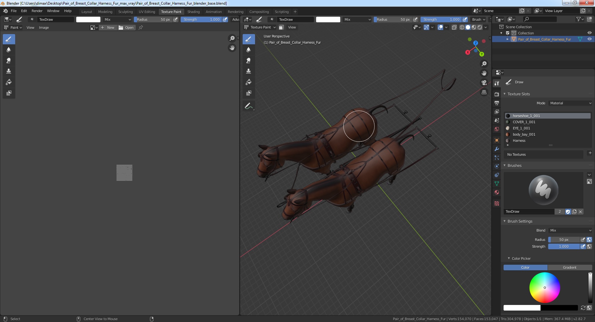The width and height of the screenshot is (595, 322).
Task: Toggle show overlays button in viewport header
Action: [x=440, y=27]
